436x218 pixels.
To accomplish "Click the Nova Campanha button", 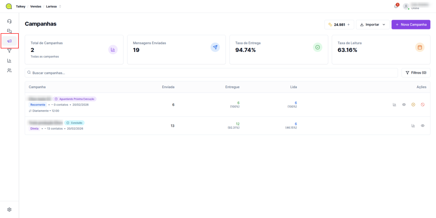I will tap(411, 25).
